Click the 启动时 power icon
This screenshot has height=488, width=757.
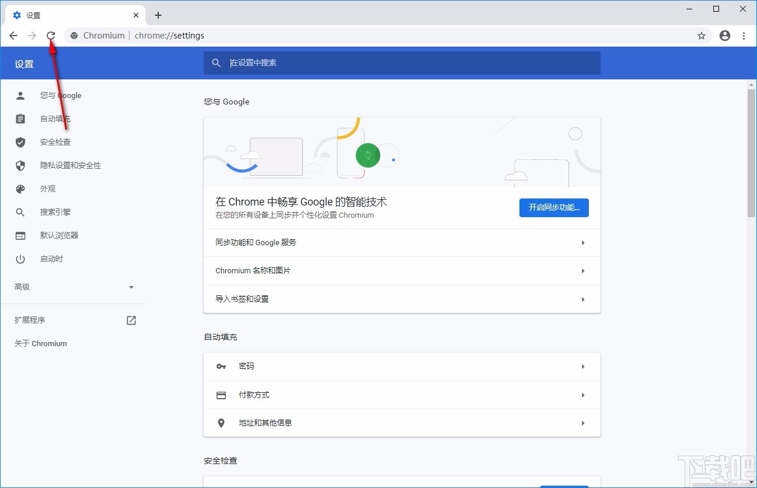point(20,259)
